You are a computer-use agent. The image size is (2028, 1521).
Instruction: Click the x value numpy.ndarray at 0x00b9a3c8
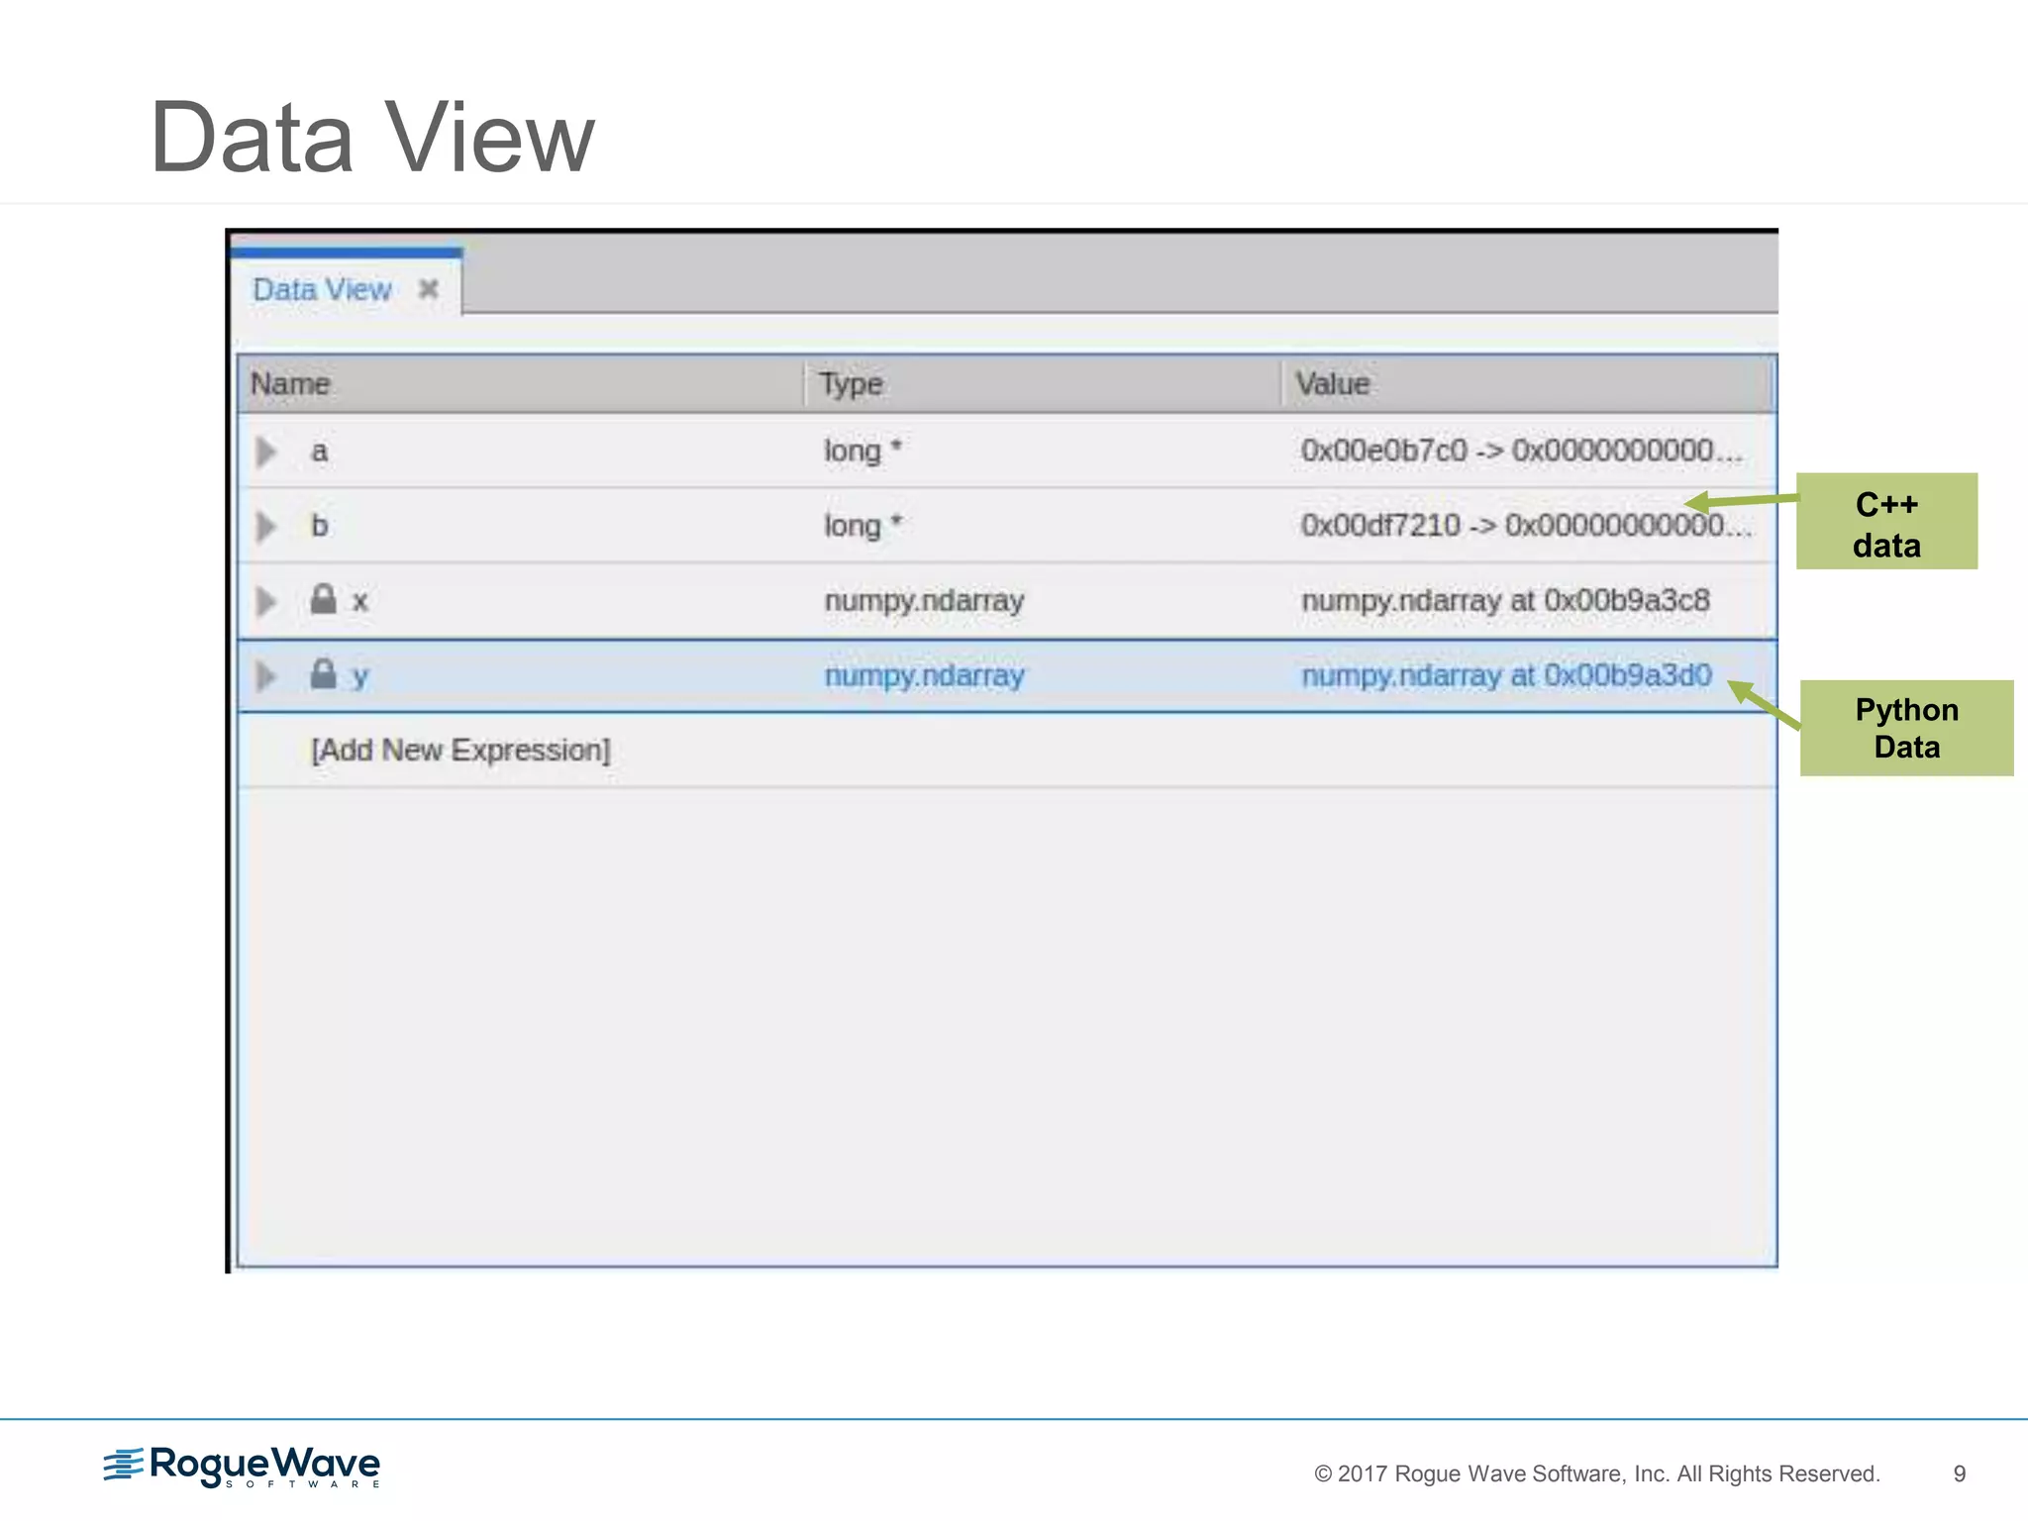point(1505,601)
